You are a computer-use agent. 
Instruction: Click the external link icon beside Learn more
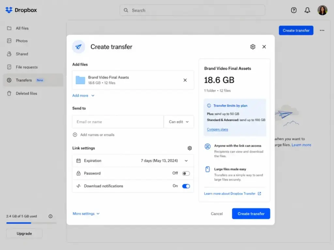[259, 193]
